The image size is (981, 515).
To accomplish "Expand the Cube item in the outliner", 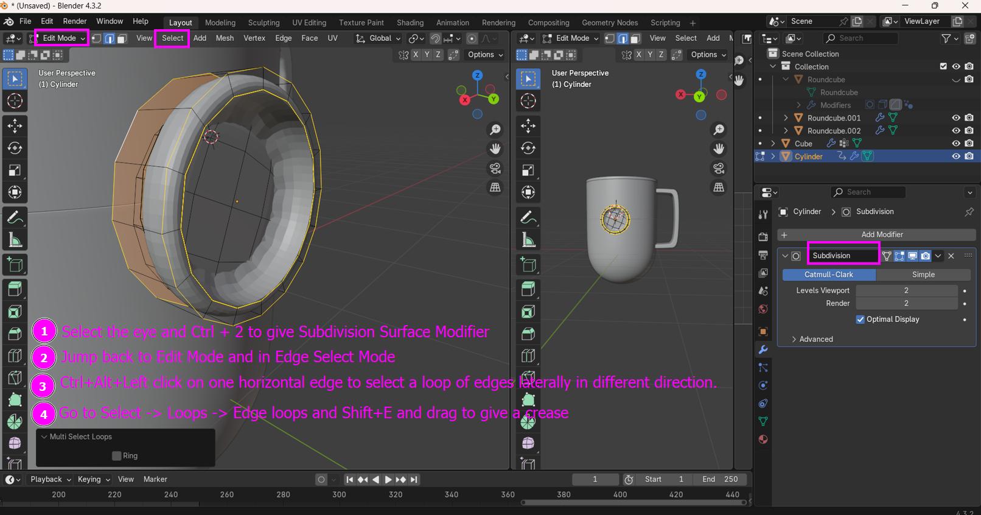I will coord(773,144).
